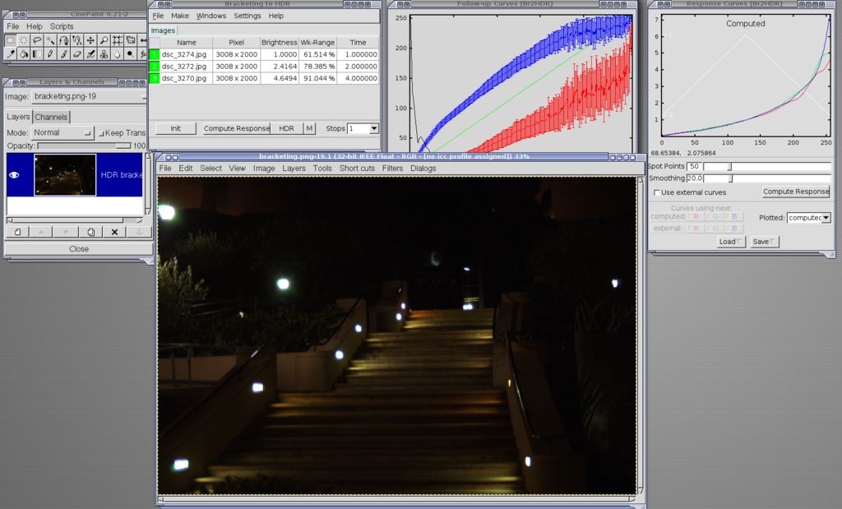Viewport: 842px width, 509px height.
Task: Choose the eraser tool
Action: pos(77,54)
